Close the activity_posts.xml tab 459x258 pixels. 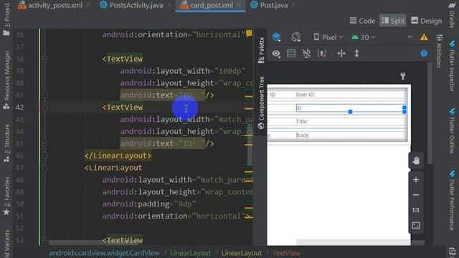88,5
